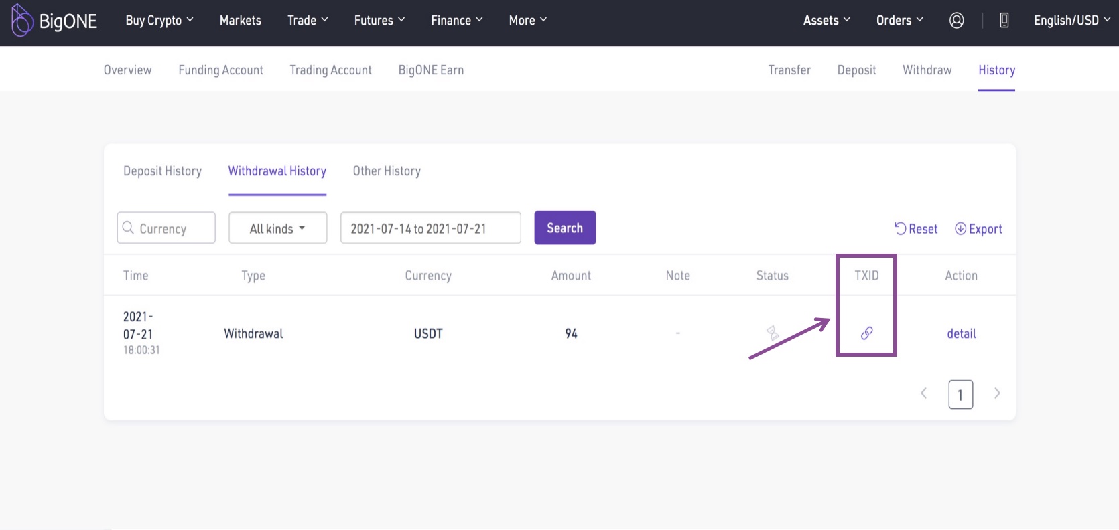This screenshot has width=1119, height=530.
Task: Open the All kinds filter dropdown
Action: (x=277, y=228)
